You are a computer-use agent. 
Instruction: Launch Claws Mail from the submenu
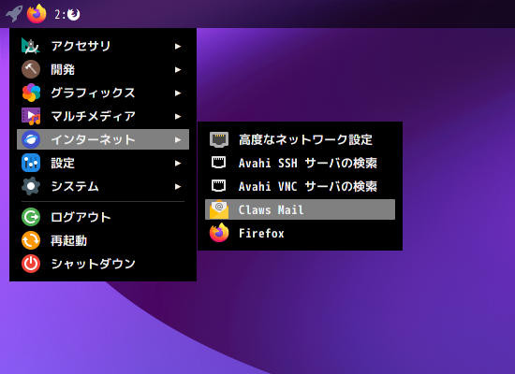[300, 209]
